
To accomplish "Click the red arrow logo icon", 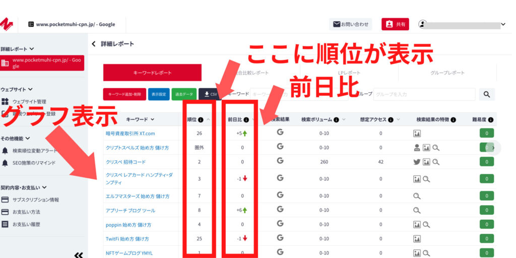I will pyautogui.click(x=6, y=25).
